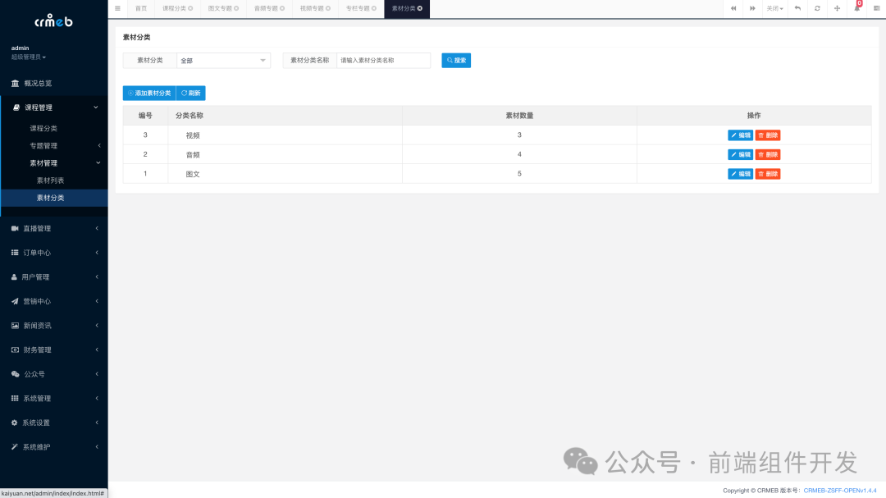This screenshot has width=886, height=498.
Task: Toggle the sidebar hamburger menu icon
Action: click(x=117, y=8)
